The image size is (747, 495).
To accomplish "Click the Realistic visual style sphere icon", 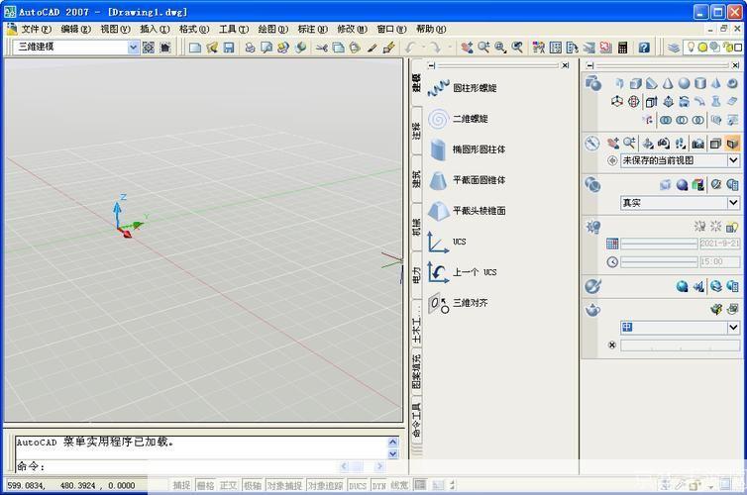I will [x=683, y=185].
